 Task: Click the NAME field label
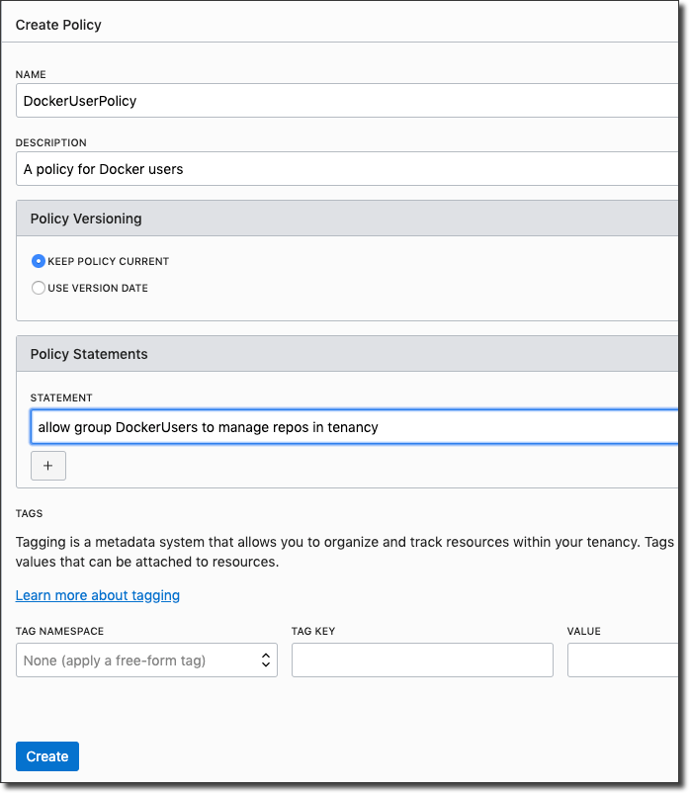pyautogui.click(x=31, y=74)
